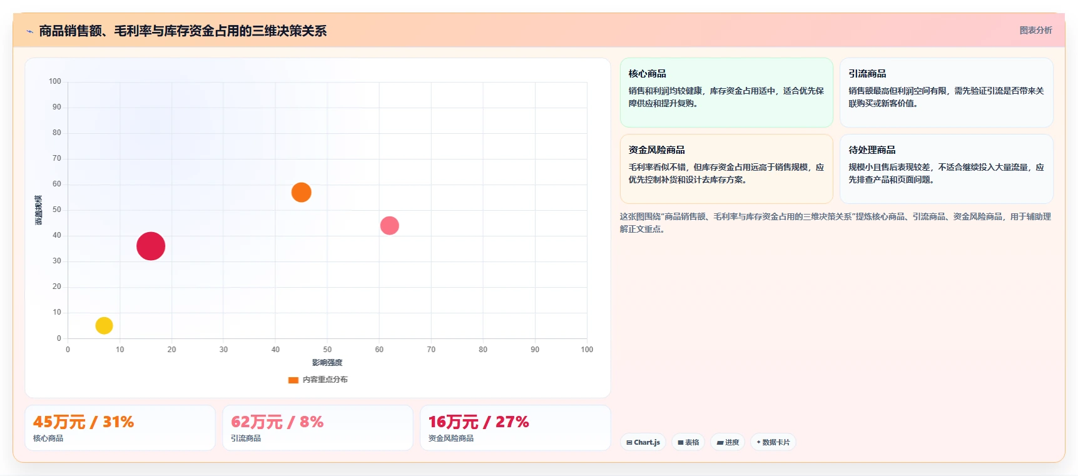Select the yellow bubble near the chart origin
The width and height of the screenshot is (1078, 476).
pyautogui.click(x=104, y=325)
